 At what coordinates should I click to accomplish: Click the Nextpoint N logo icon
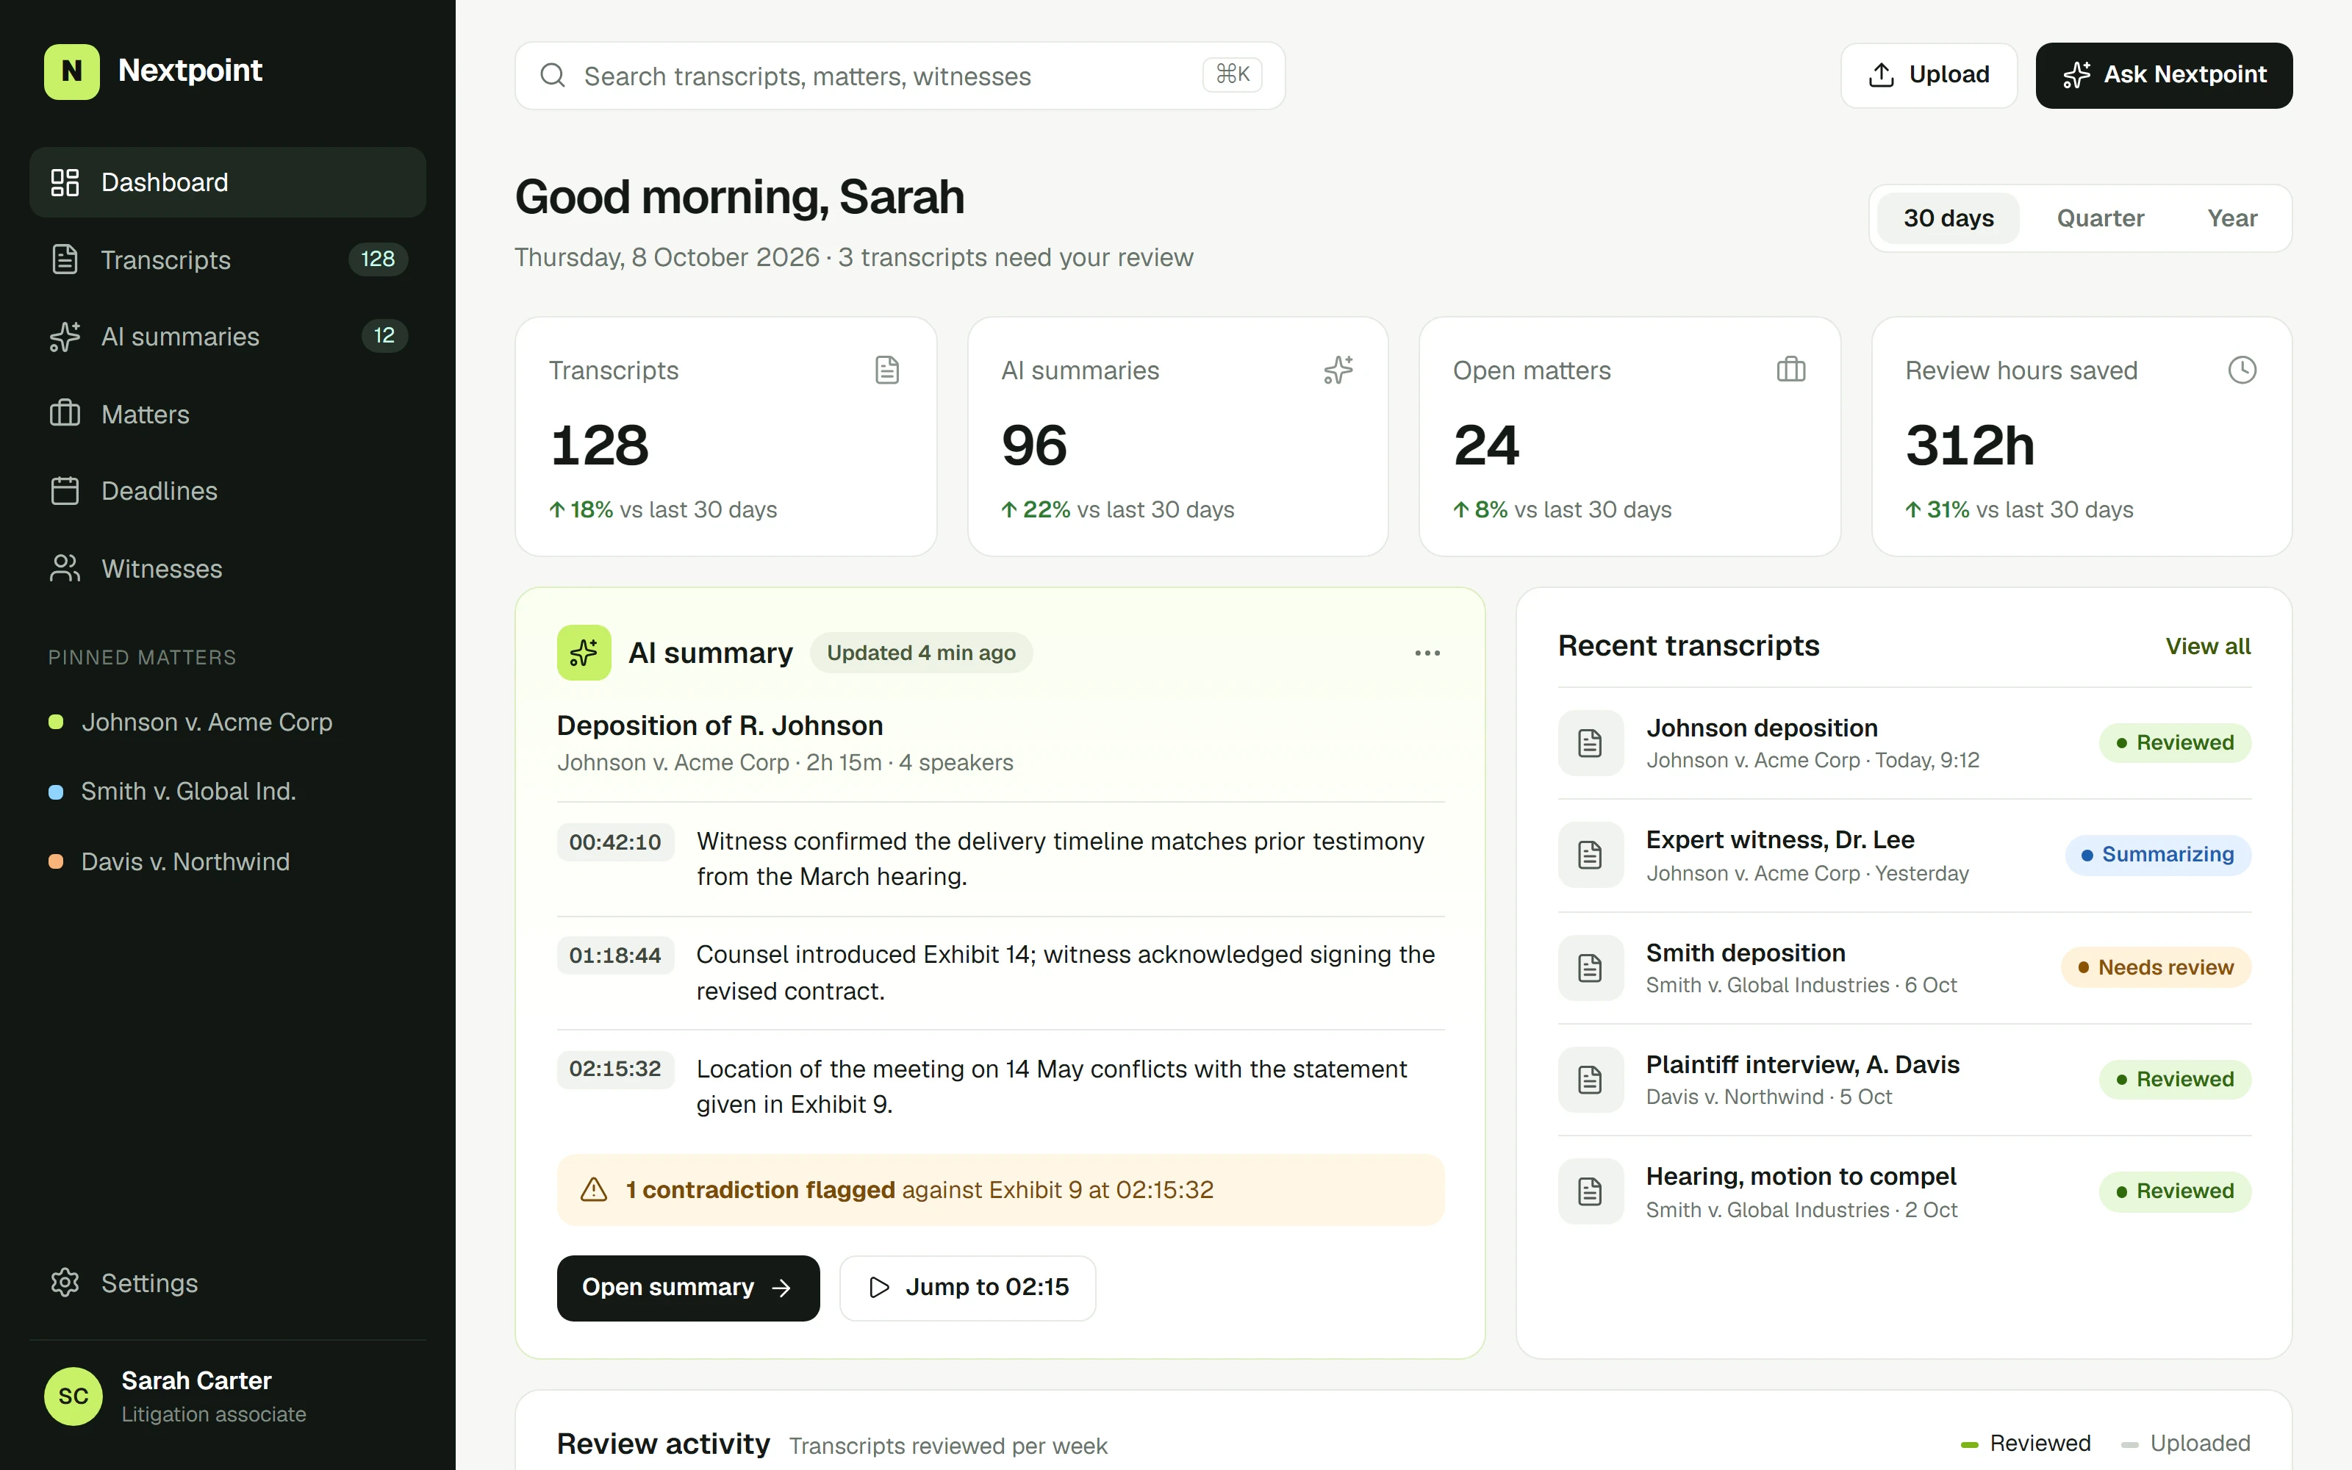[71, 71]
